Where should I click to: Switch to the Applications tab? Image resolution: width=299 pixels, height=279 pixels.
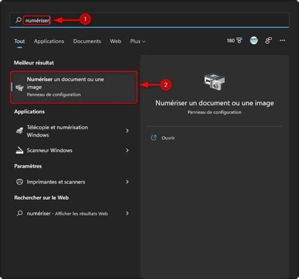[x=49, y=42]
